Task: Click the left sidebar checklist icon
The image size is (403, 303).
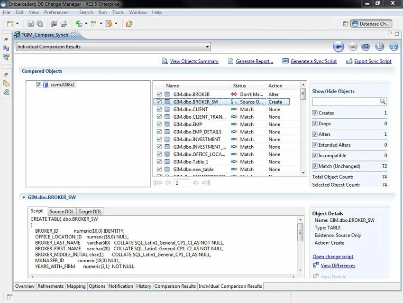Action: coord(6,92)
